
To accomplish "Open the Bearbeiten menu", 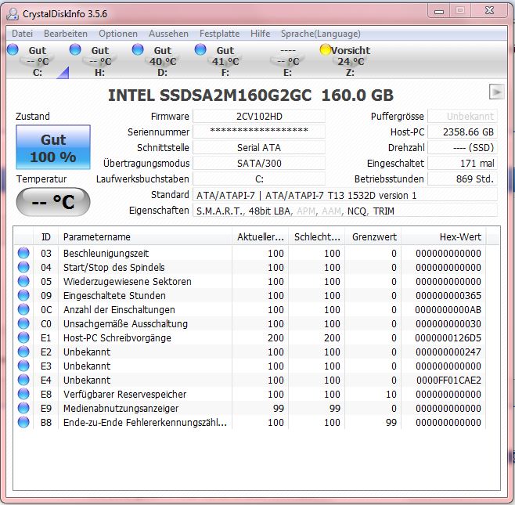I will 66,34.
